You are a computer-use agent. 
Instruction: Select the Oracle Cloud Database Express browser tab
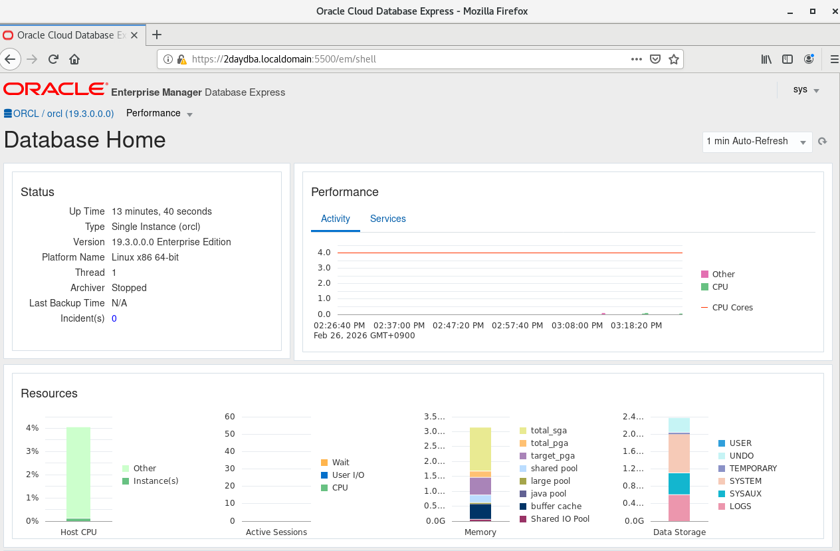click(72, 35)
